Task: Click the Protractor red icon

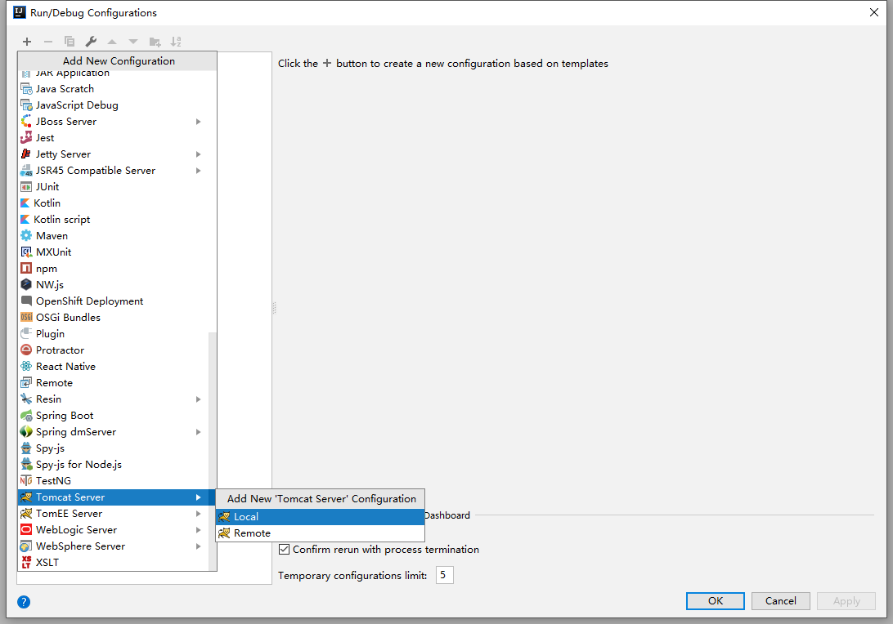Action: coord(26,350)
